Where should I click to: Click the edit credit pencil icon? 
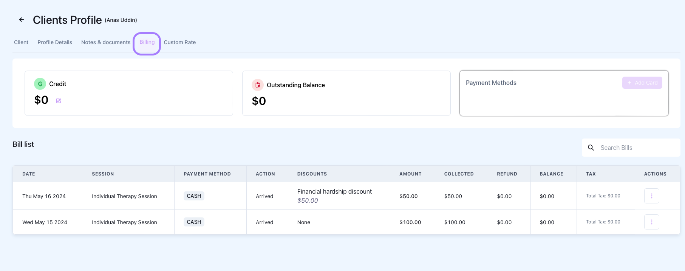pos(59,101)
